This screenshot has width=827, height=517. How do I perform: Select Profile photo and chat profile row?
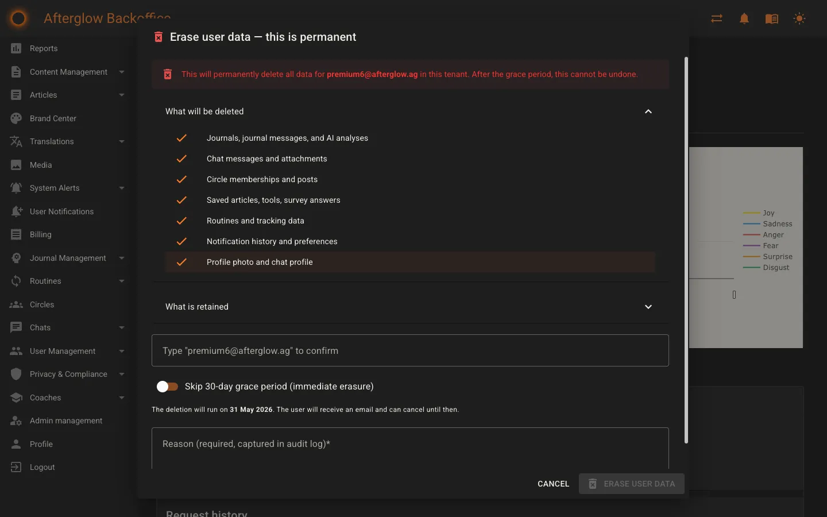pyautogui.click(x=410, y=262)
